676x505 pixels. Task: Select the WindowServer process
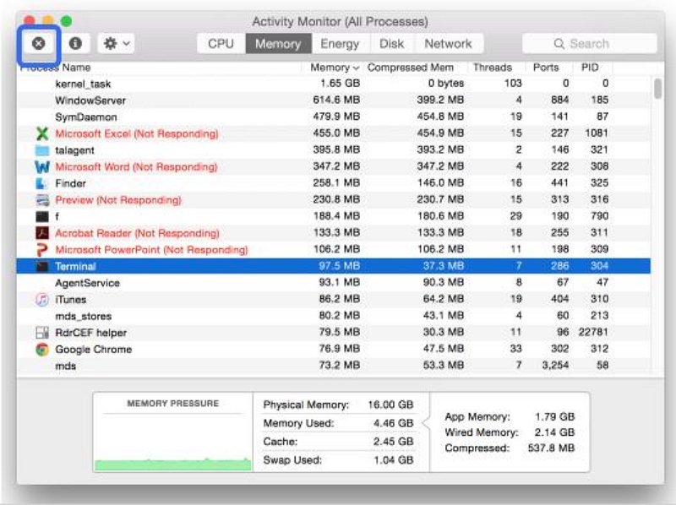coord(90,100)
